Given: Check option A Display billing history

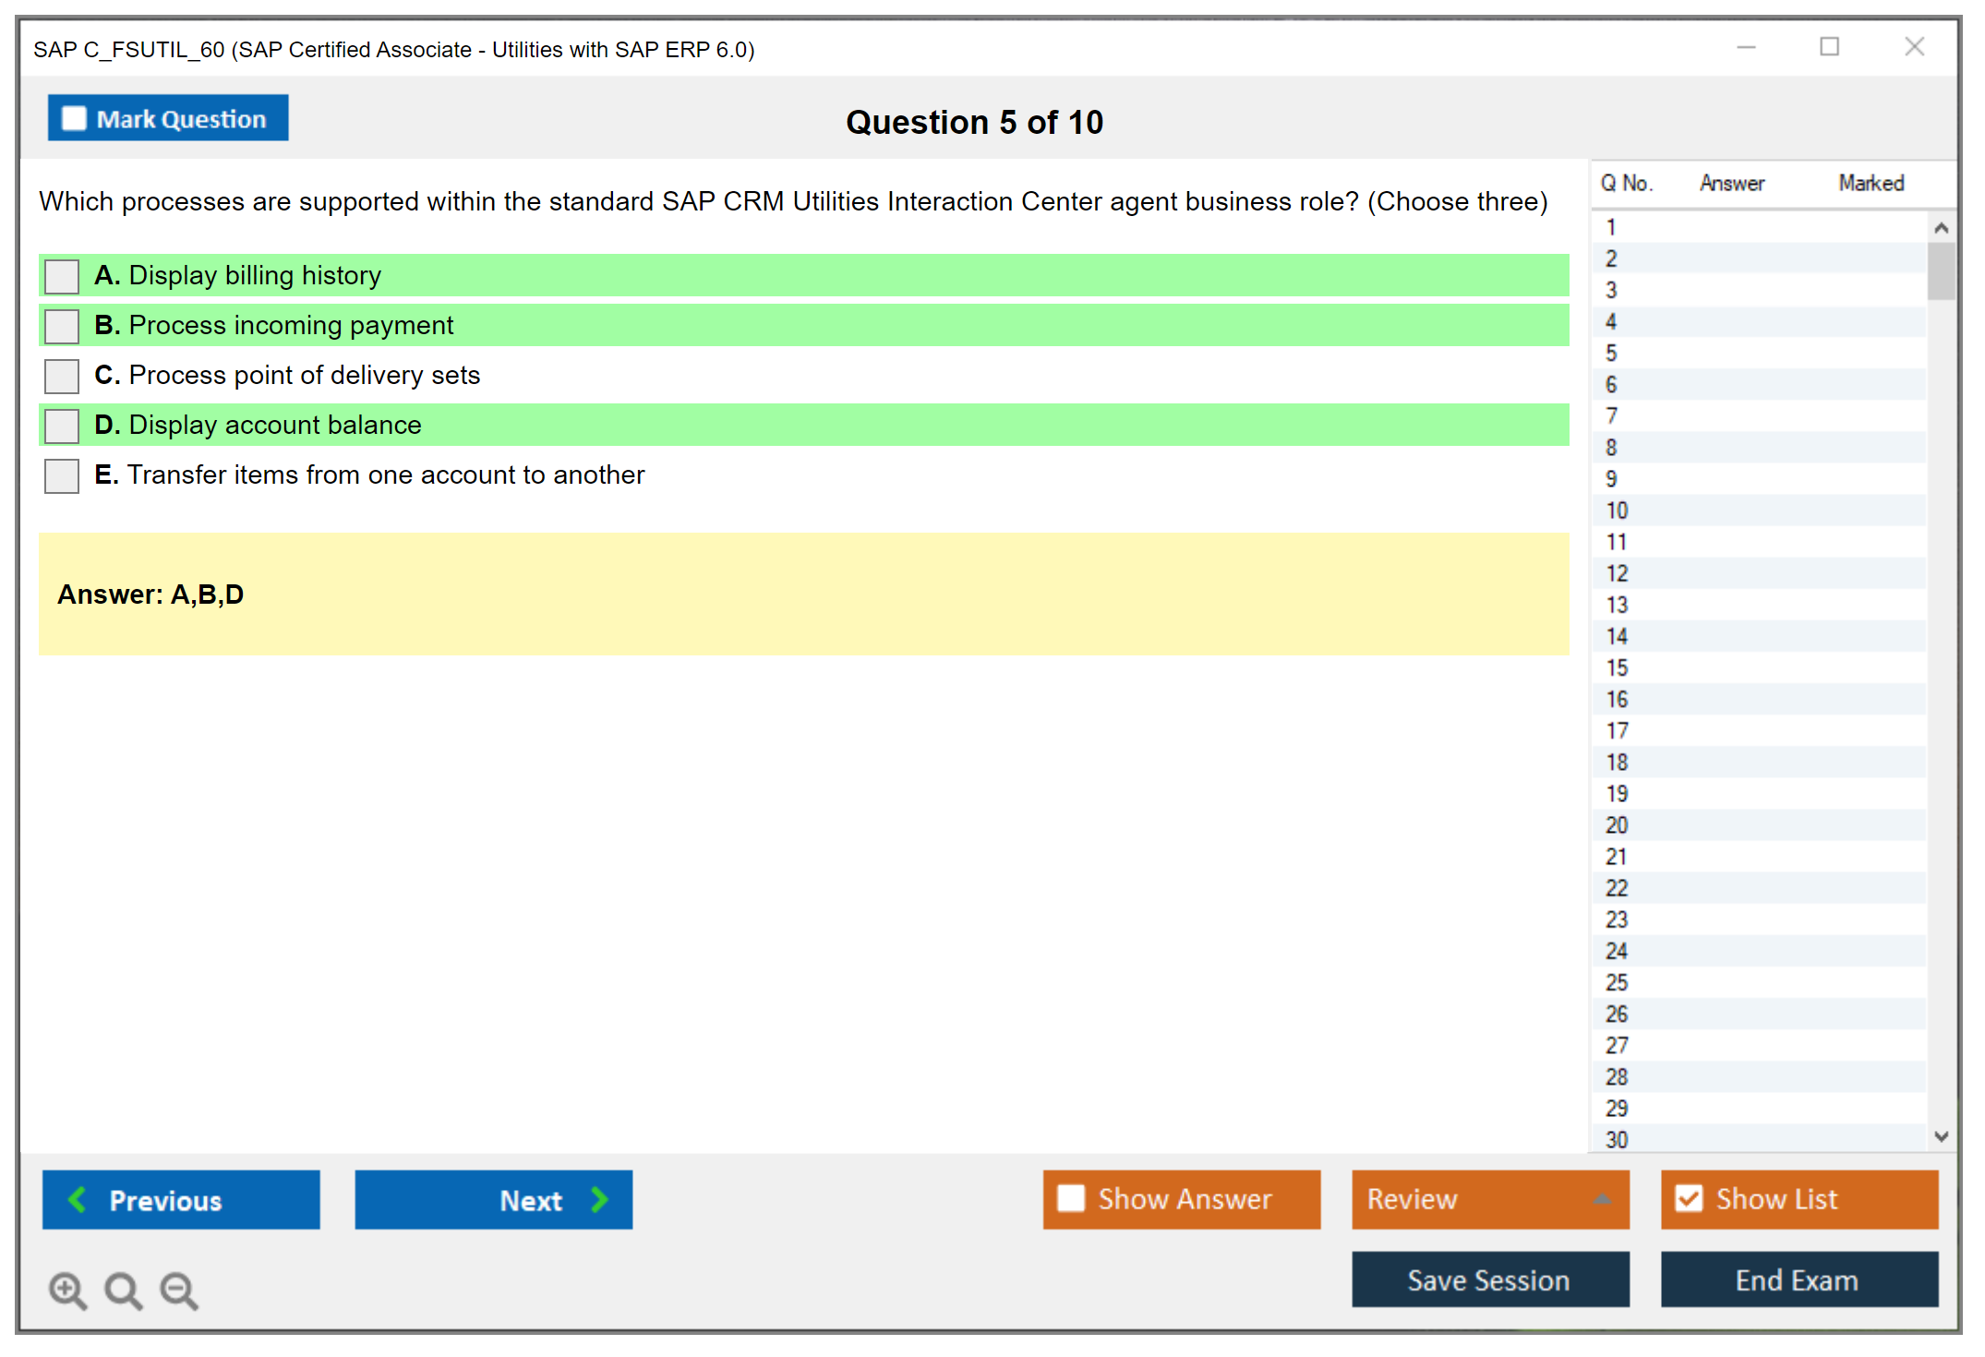Looking at the screenshot, I should pyautogui.click(x=62, y=276).
